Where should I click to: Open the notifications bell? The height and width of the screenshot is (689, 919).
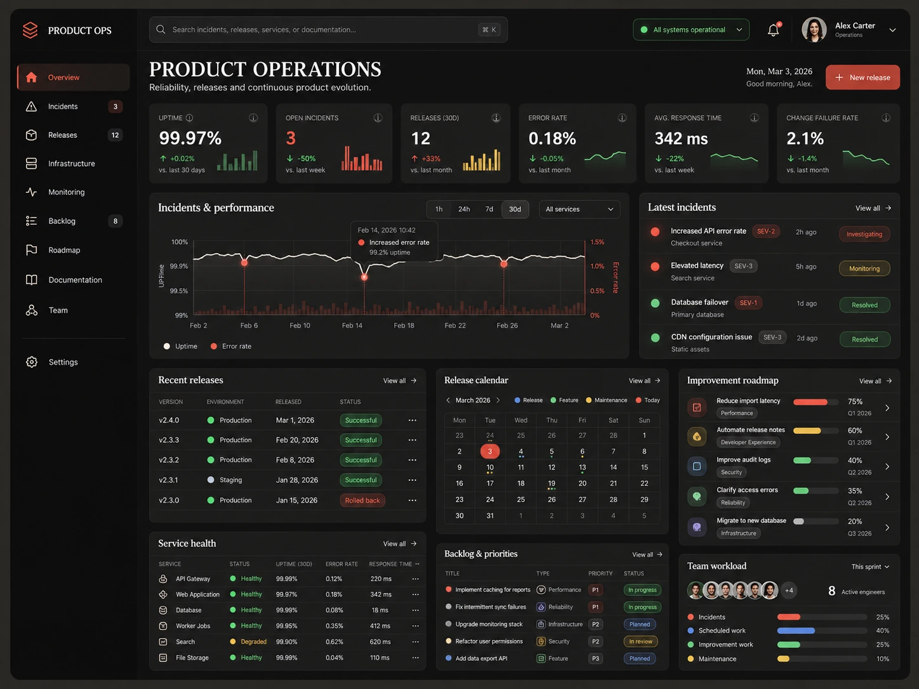tap(773, 30)
